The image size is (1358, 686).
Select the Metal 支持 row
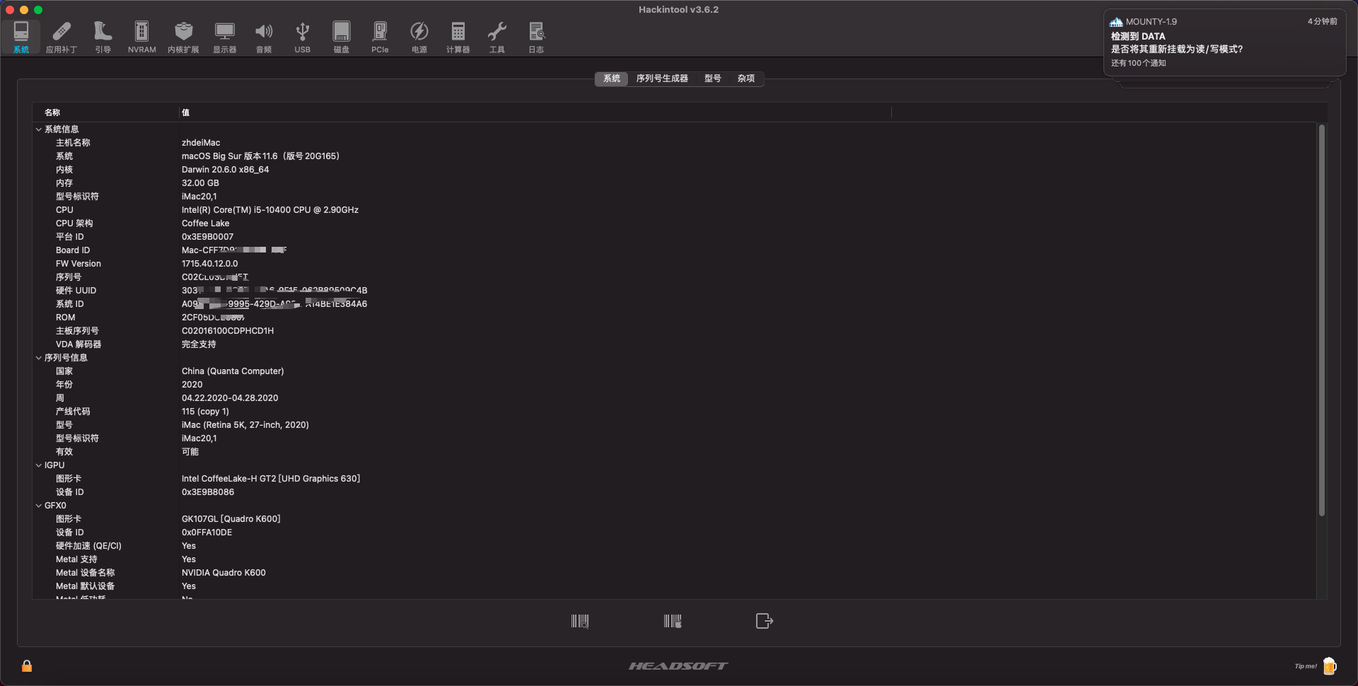[674, 559]
